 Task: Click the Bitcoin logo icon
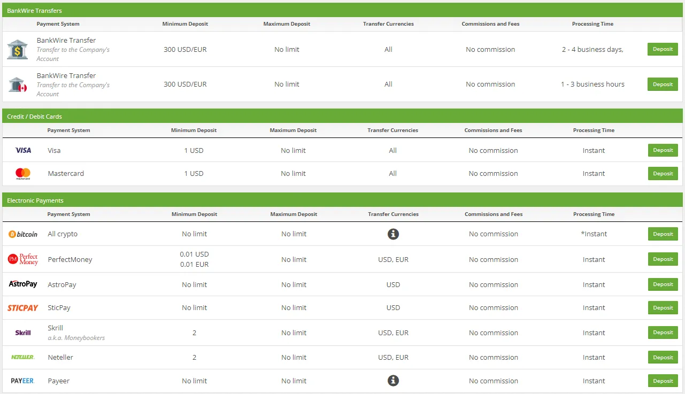[23, 234]
